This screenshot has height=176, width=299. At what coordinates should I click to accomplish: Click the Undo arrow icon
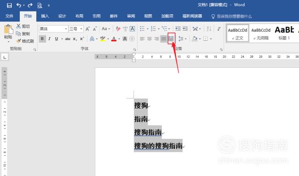(x=19, y=5)
